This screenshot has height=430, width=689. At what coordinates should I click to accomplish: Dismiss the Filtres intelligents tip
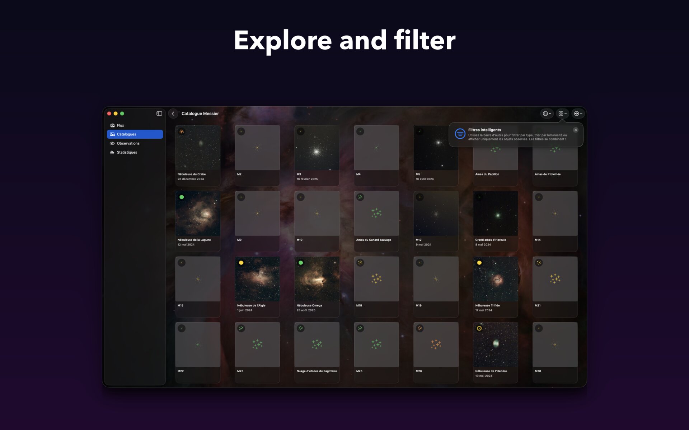576,130
